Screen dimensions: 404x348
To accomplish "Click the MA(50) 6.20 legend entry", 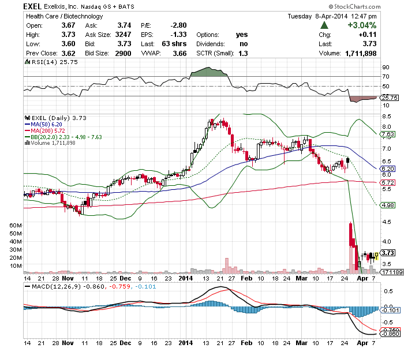I will click(x=43, y=124).
